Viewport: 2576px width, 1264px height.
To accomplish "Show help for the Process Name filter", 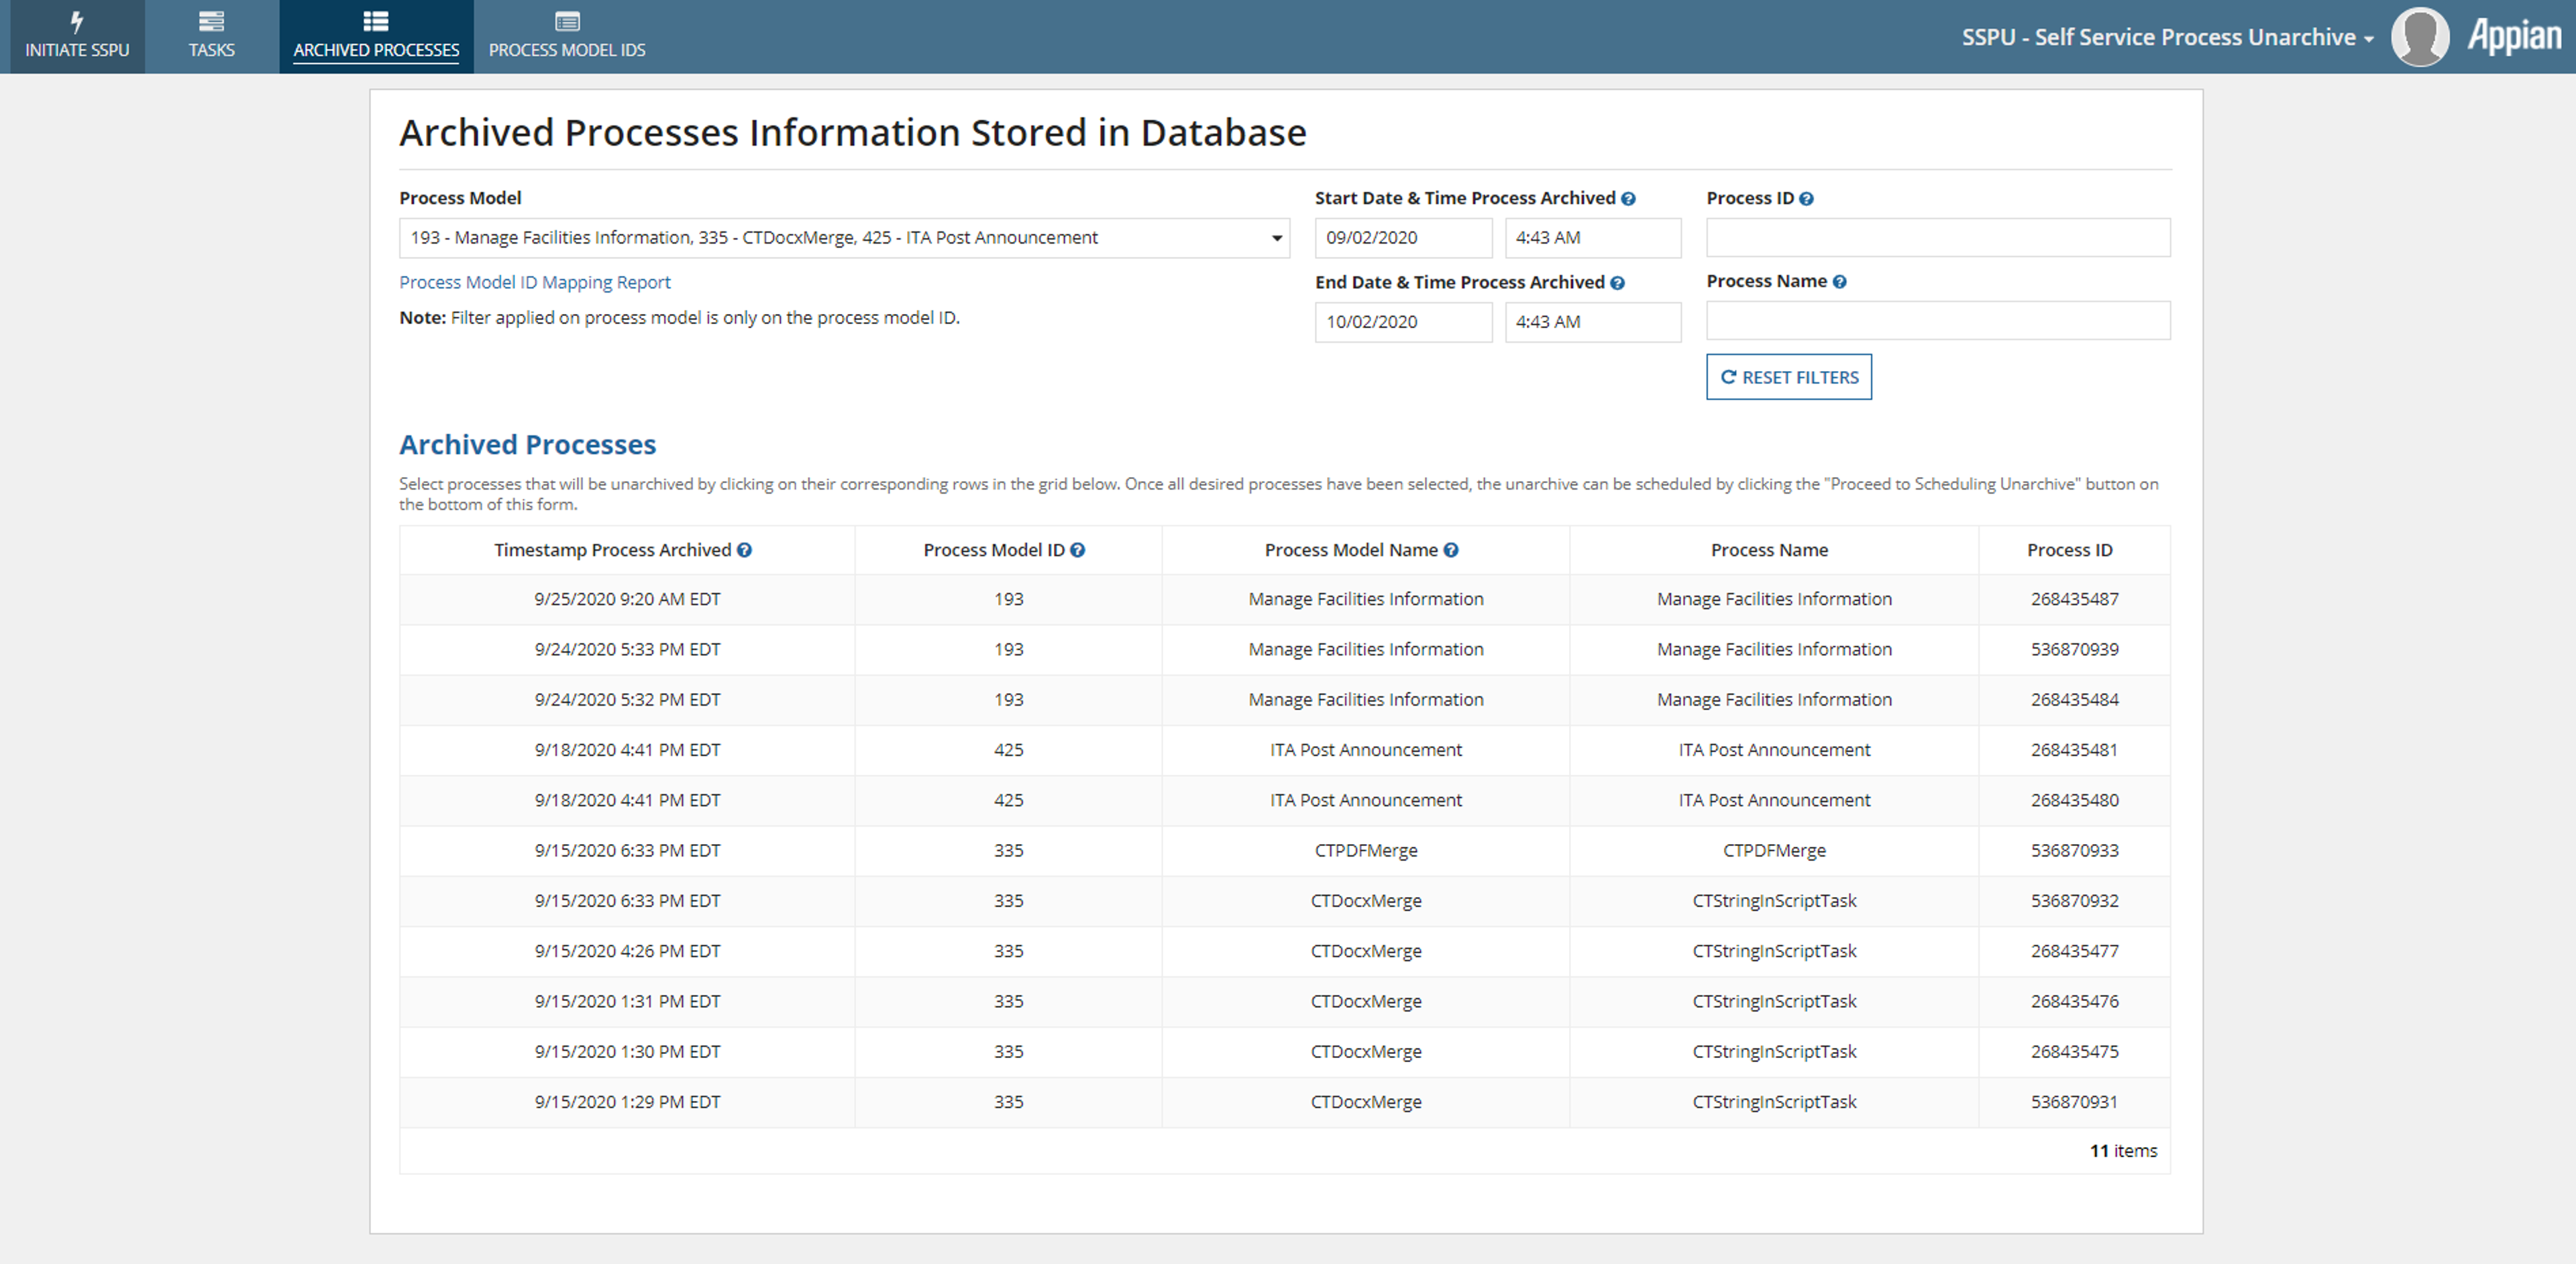I will coord(1839,282).
